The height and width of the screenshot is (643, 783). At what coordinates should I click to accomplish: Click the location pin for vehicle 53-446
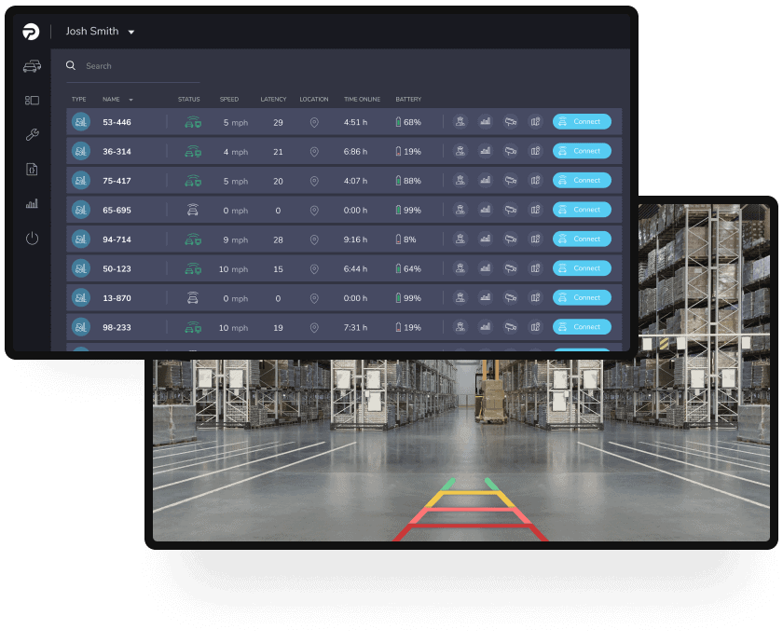pos(314,122)
